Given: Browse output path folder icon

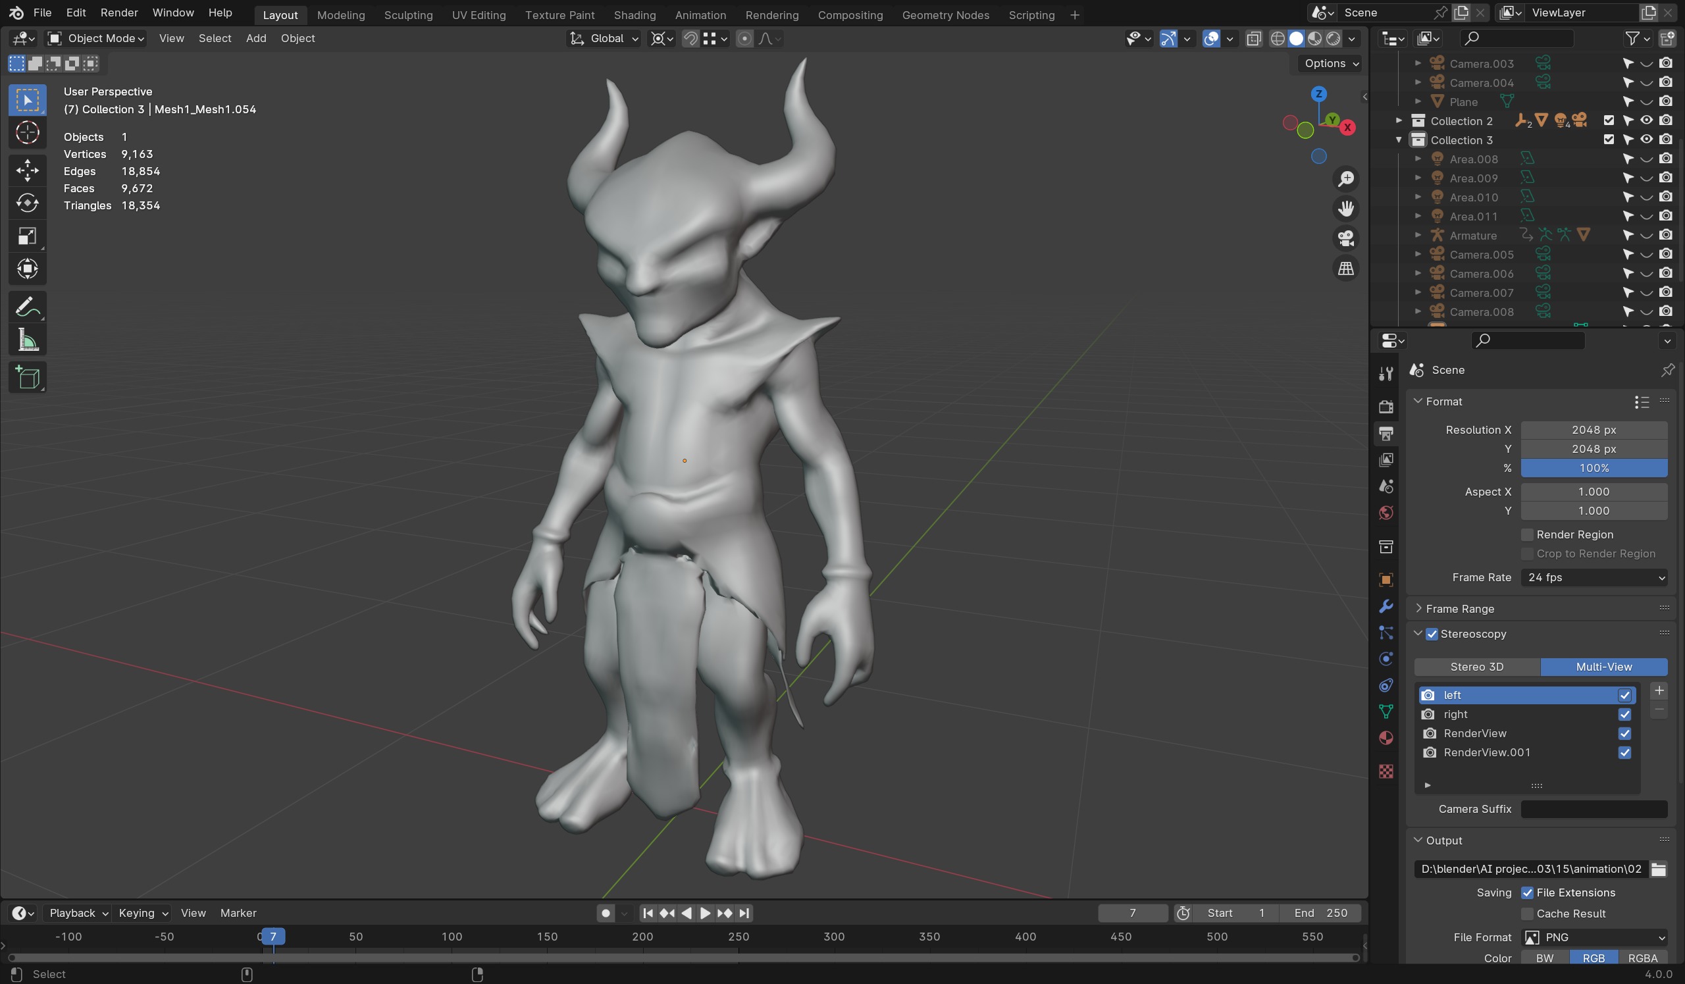Looking at the screenshot, I should coord(1657,869).
